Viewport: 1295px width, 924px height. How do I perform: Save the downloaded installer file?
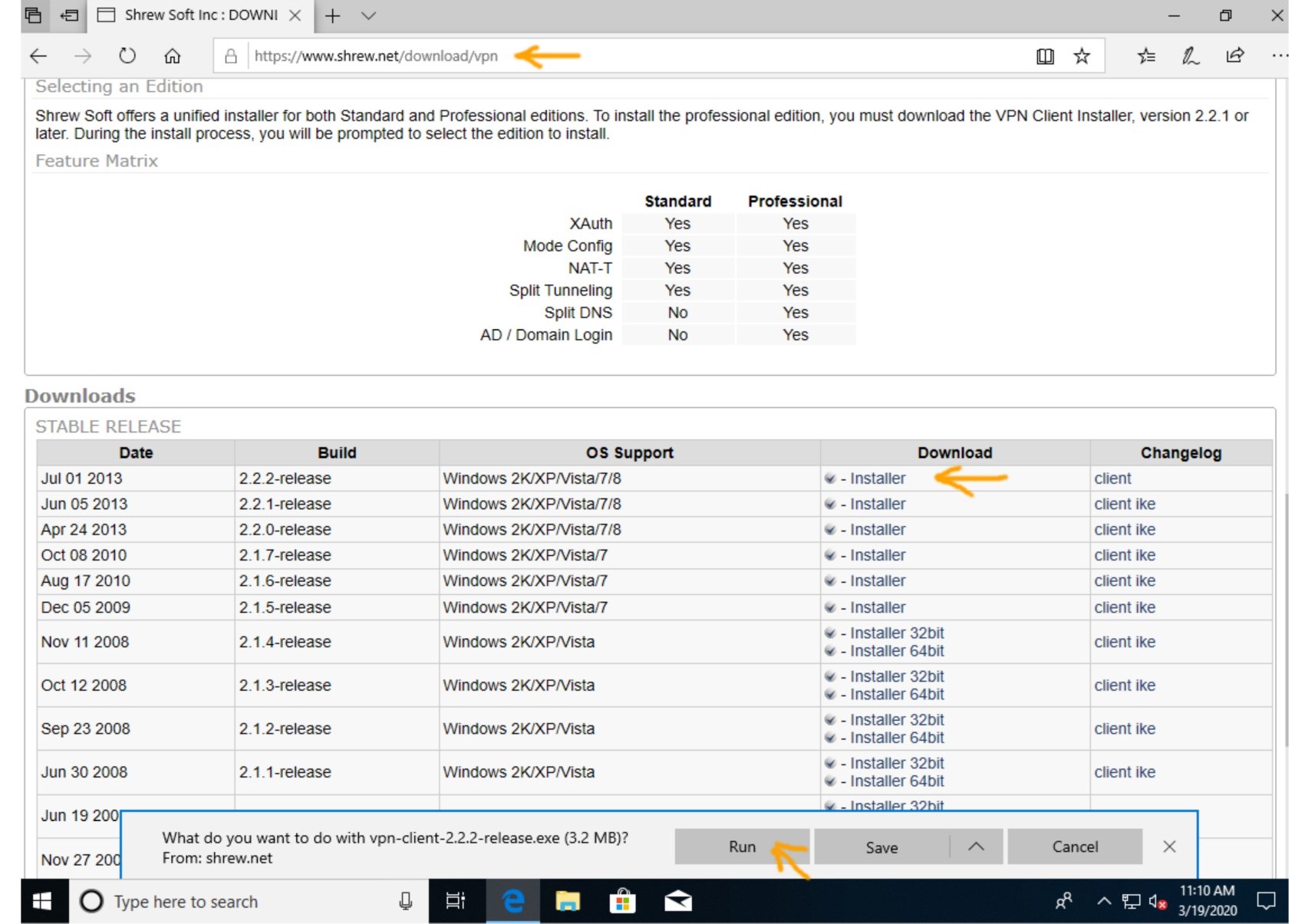pyautogui.click(x=881, y=847)
